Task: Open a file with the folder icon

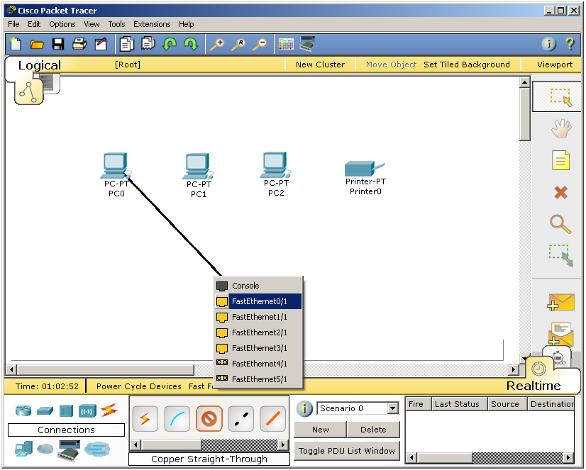Action: [x=37, y=45]
